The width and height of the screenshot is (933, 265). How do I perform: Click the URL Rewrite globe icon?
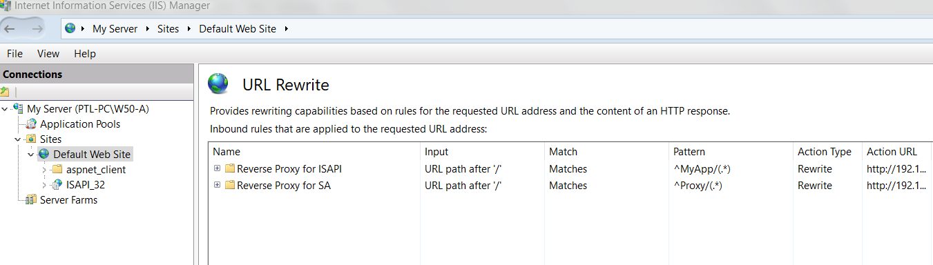218,84
